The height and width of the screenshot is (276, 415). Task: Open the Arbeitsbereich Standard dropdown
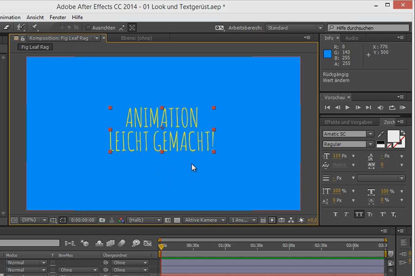point(294,28)
